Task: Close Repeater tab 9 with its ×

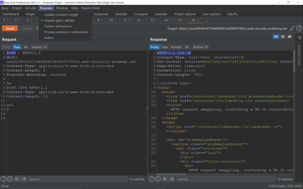Action: pyautogui.click(x=102, y=20)
